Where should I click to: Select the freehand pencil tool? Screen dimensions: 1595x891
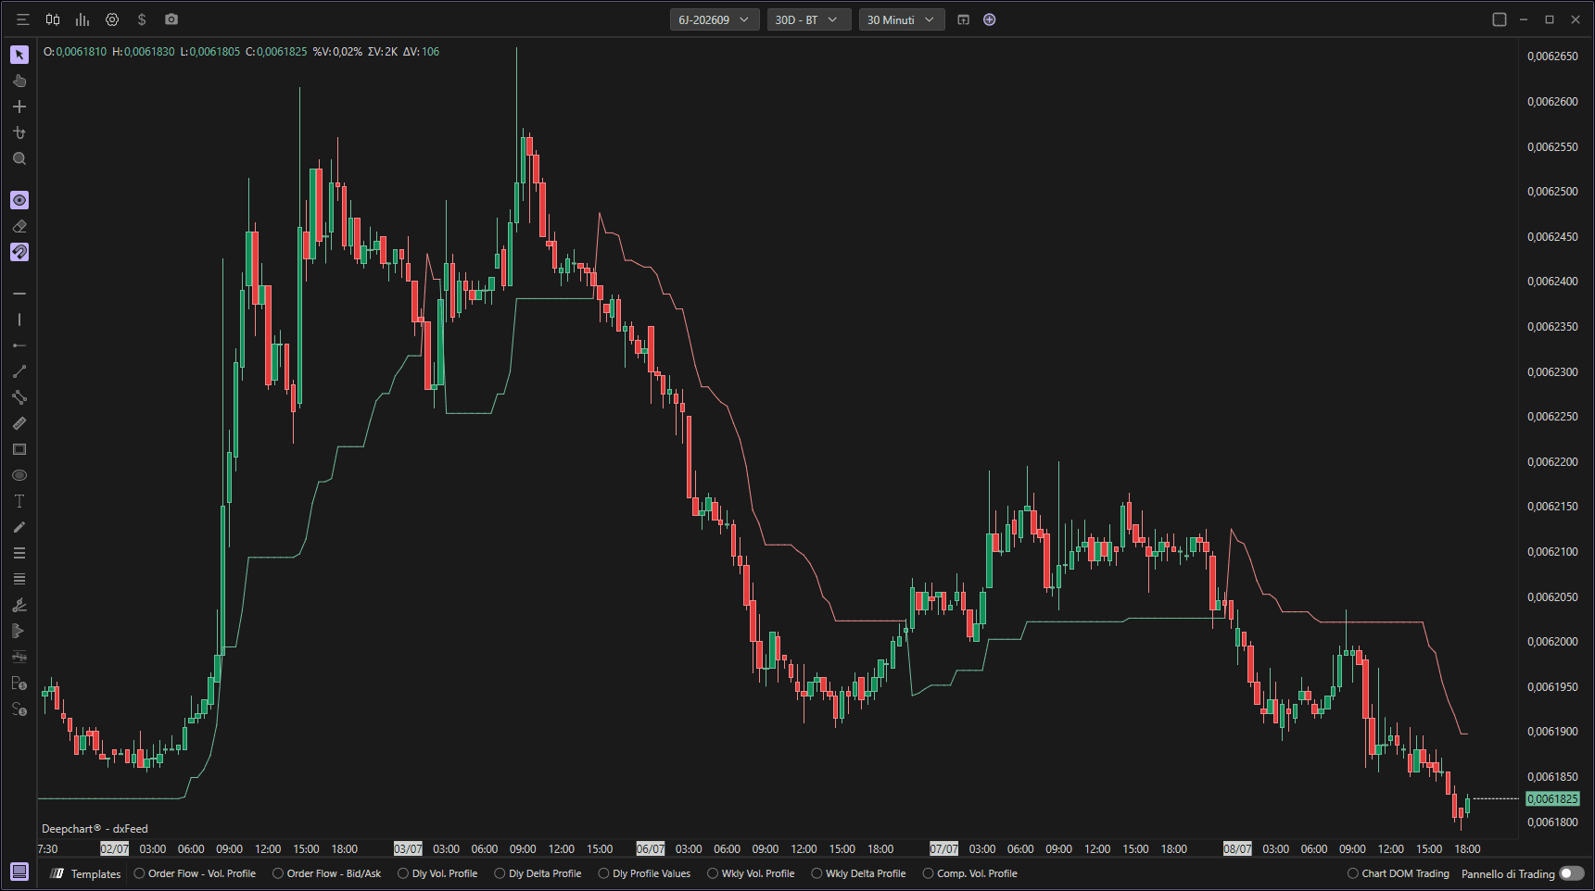pyautogui.click(x=19, y=527)
